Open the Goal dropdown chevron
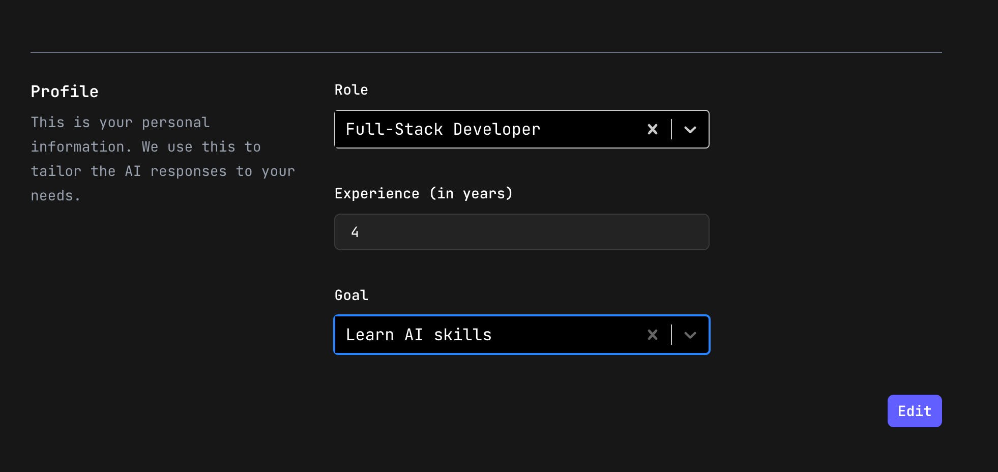Image resolution: width=998 pixels, height=472 pixels. 690,335
